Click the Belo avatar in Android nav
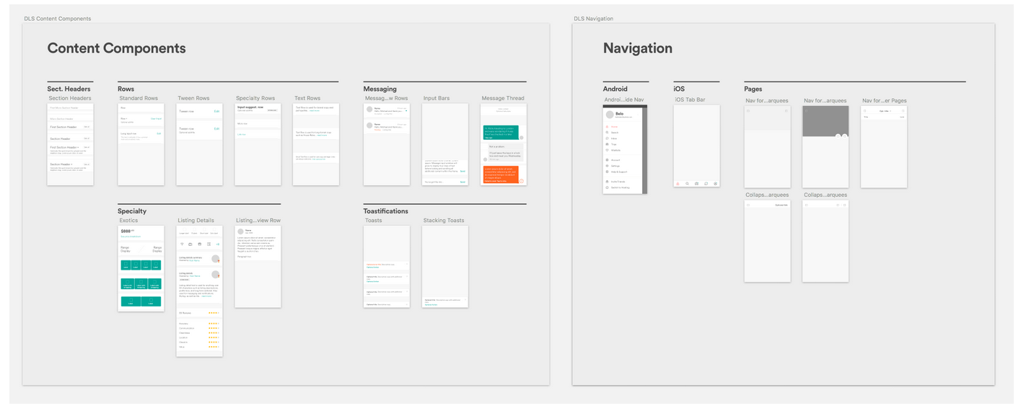This screenshot has width=1026, height=411. (x=610, y=114)
